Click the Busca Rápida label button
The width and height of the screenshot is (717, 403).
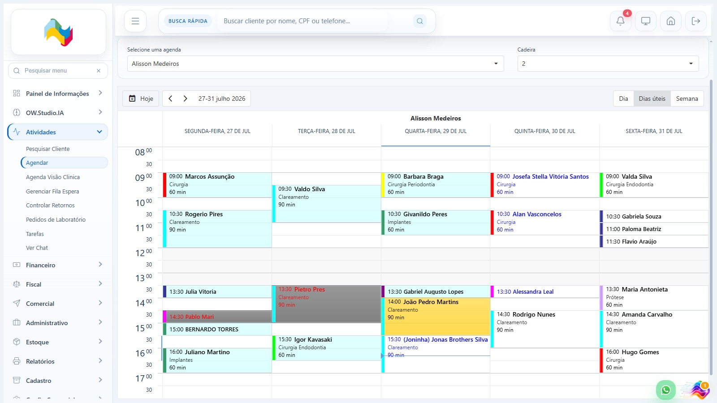click(188, 21)
